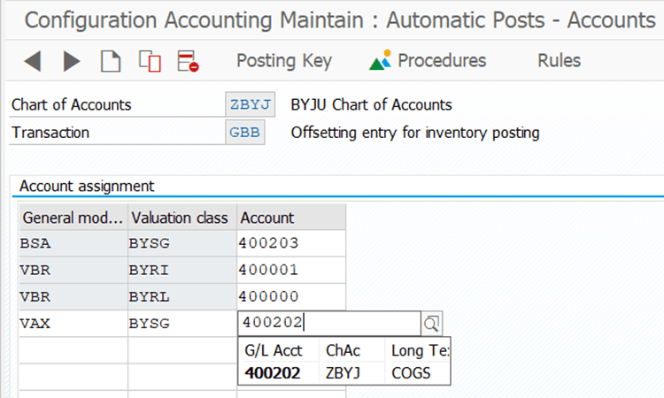Click account field containing 400203

pos(290,243)
